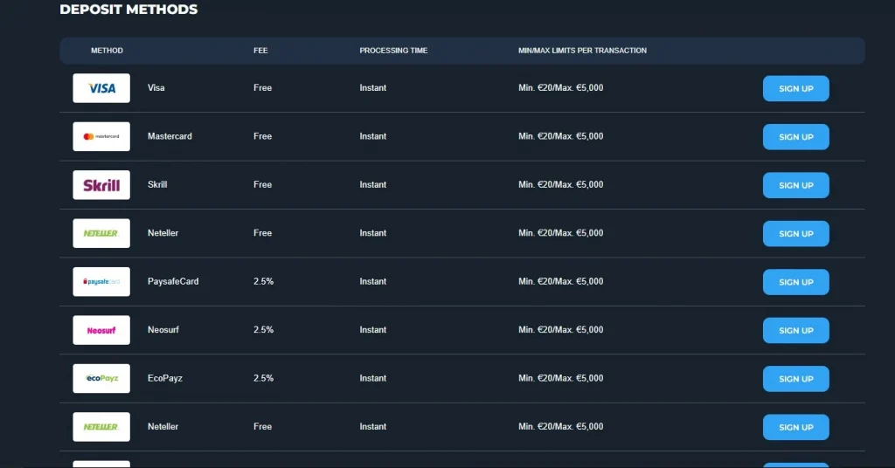Screen dimensions: 895x468
Task: Click the Skrill row min/max limits
Action: tap(560, 185)
